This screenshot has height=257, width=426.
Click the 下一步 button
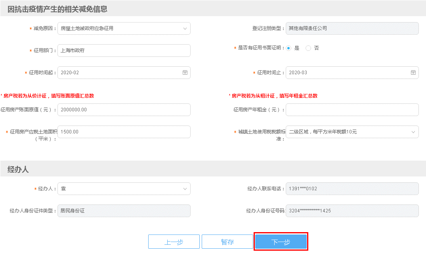[281, 242]
